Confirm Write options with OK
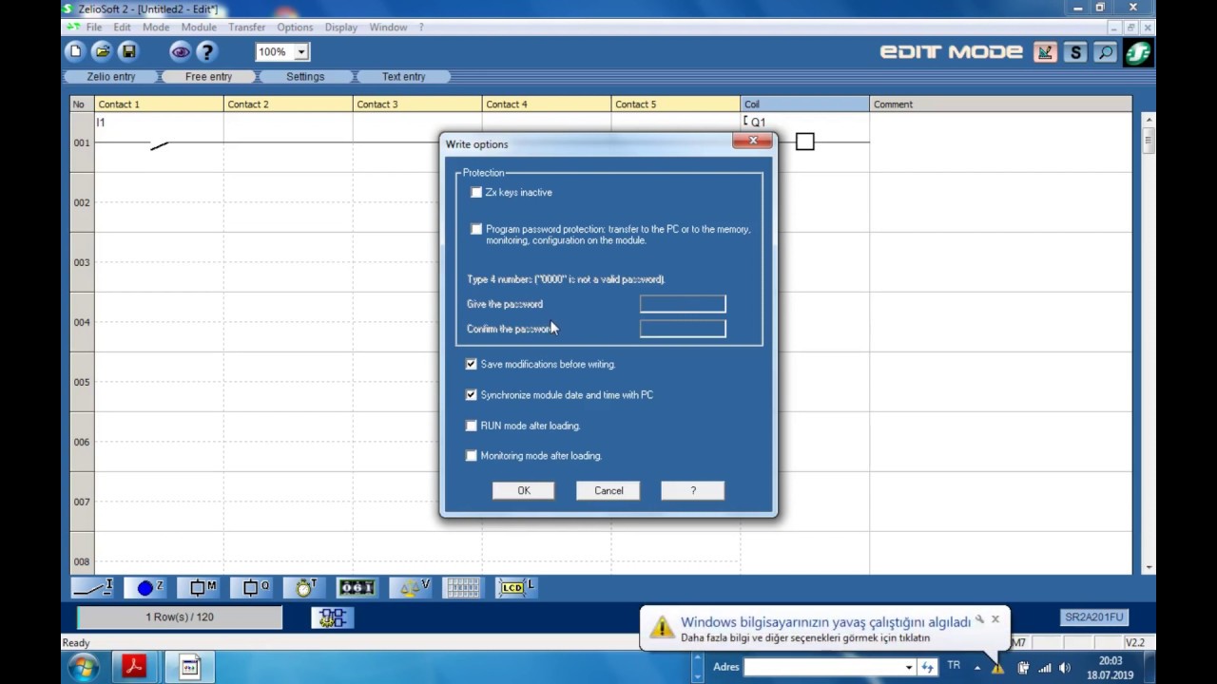 coord(524,491)
